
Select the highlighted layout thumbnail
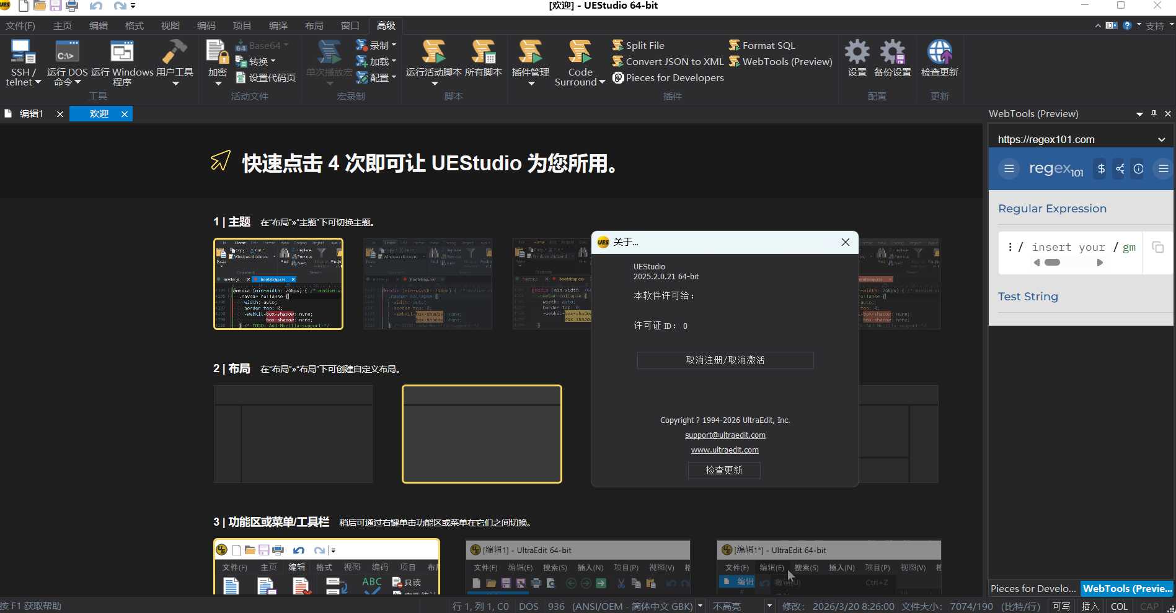coord(482,433)
